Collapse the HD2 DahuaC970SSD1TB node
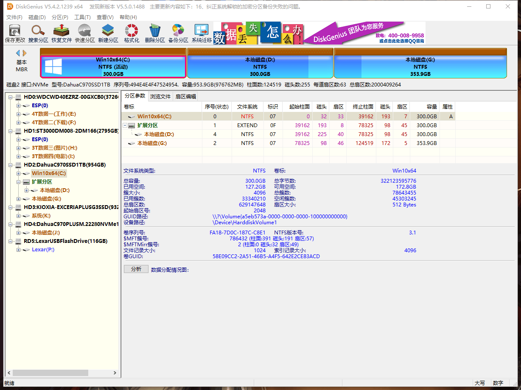The width and height of the screenshot is (521, 390). [10, 165]
